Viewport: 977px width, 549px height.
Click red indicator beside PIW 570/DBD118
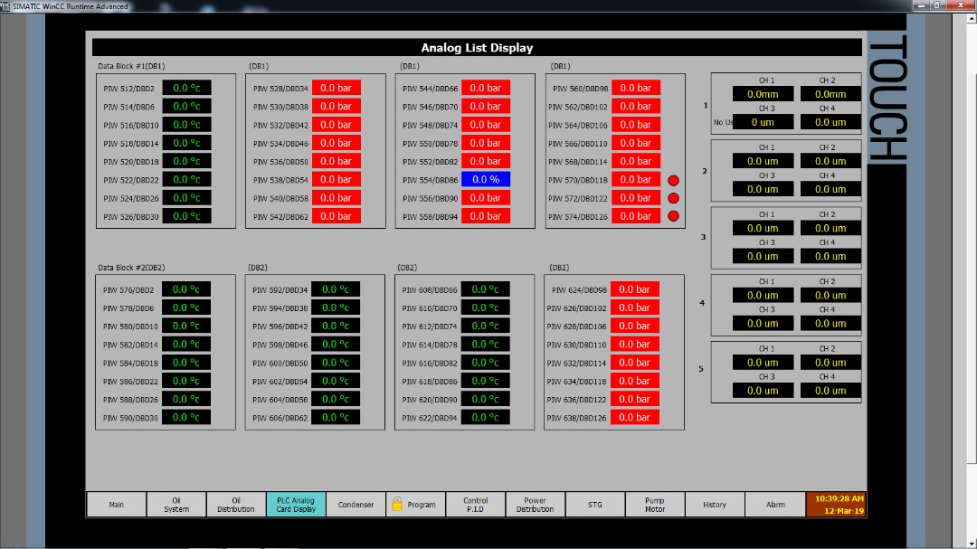[x=673, y=180]
